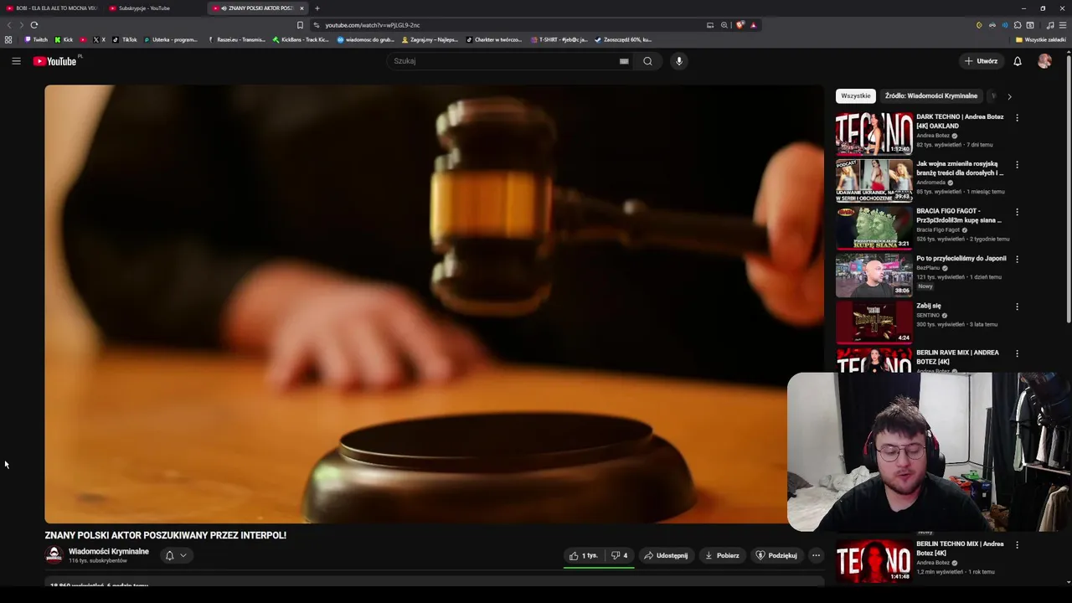Viewport: 1072px width, 603px height.
Task: Open the KickBans bookmark
Action: [x=301, y=39]
